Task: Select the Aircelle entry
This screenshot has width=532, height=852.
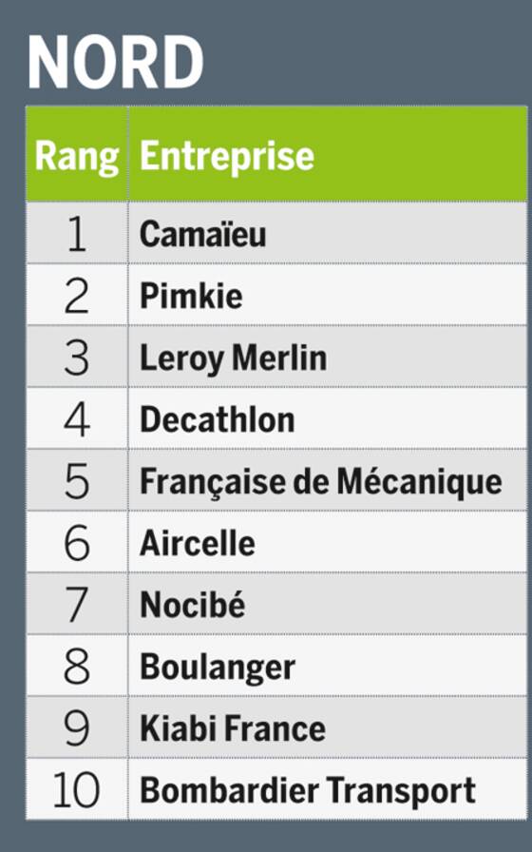Action: [x=198, y=543]
